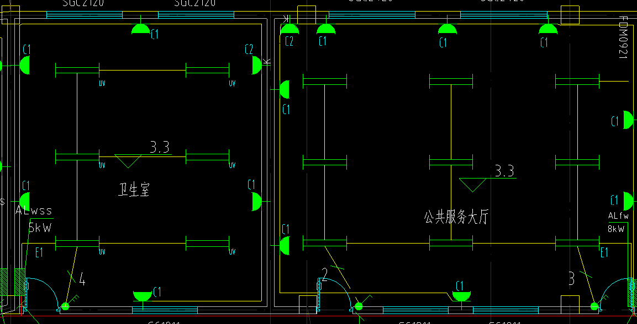637x324 pixels.
Task: Select bottom-wall C1 socket in 公共服务大厅
Action: [x=461, y=296]
